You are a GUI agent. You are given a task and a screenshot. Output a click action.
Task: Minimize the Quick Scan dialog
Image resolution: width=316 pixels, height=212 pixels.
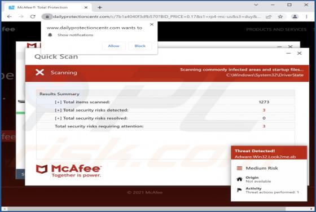(288, 54)
